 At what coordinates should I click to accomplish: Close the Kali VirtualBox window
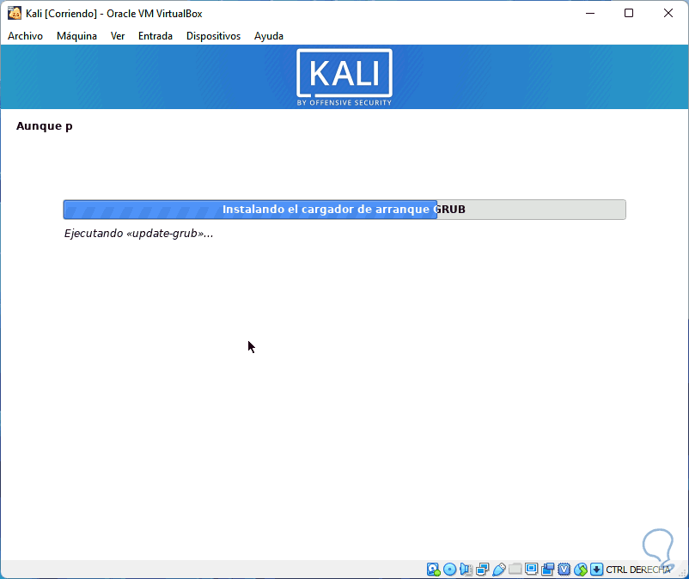(x=668, y=13)
